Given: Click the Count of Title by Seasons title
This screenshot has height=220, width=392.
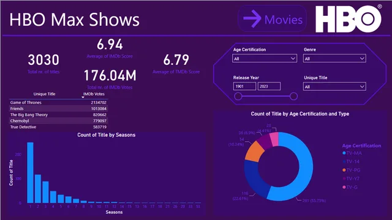Looking at the screenshot, I should [106, 135].
